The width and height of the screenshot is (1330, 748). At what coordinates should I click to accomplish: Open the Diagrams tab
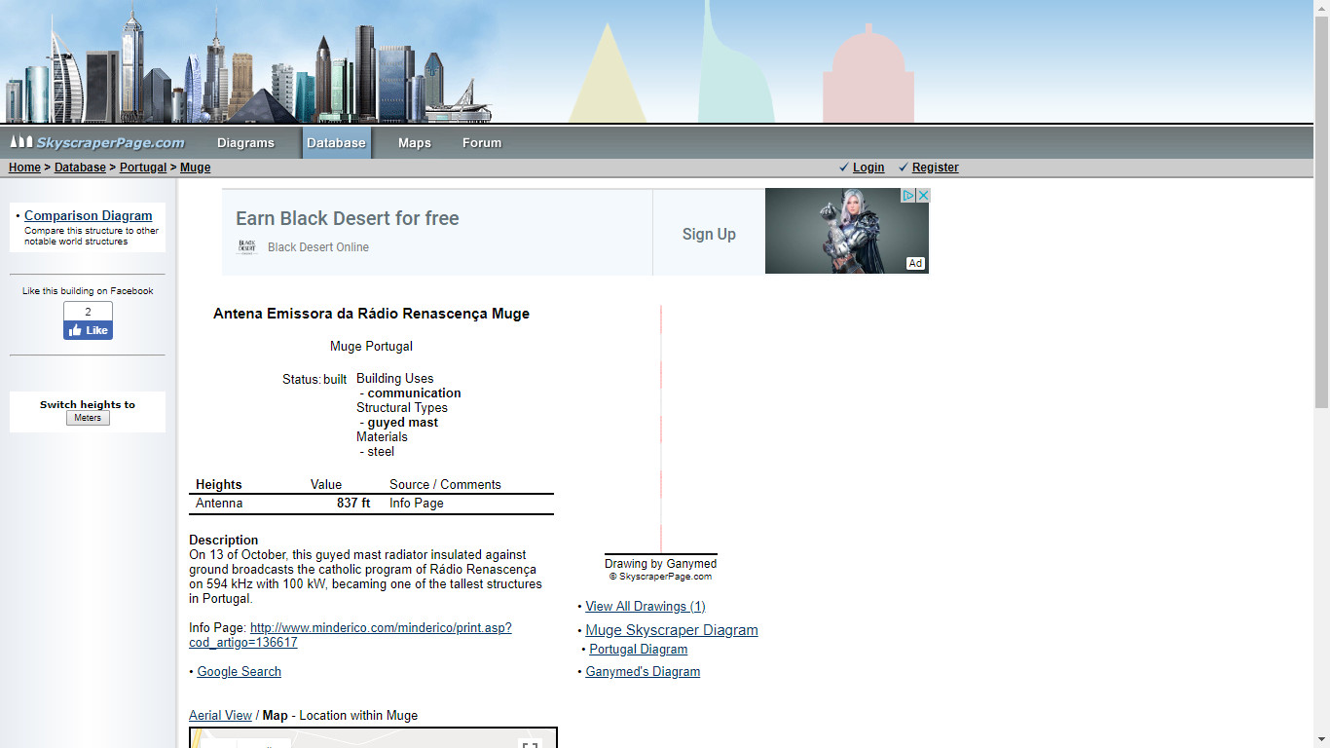point(245,143)
